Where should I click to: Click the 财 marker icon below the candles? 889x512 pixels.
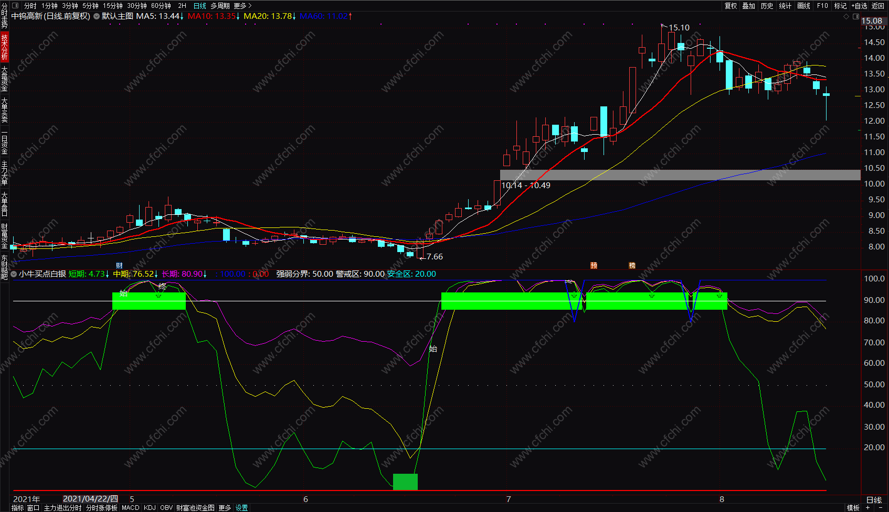tap(119, 266)
